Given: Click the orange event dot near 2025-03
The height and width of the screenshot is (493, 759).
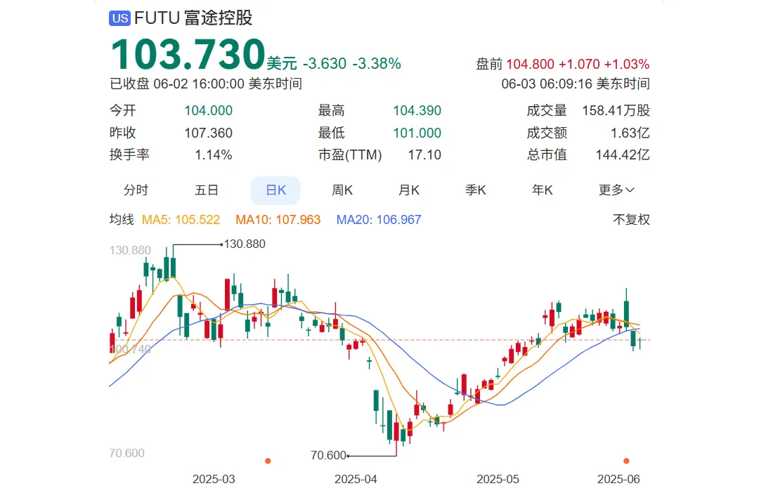Looking at the screenshot, I should (268, 461).
